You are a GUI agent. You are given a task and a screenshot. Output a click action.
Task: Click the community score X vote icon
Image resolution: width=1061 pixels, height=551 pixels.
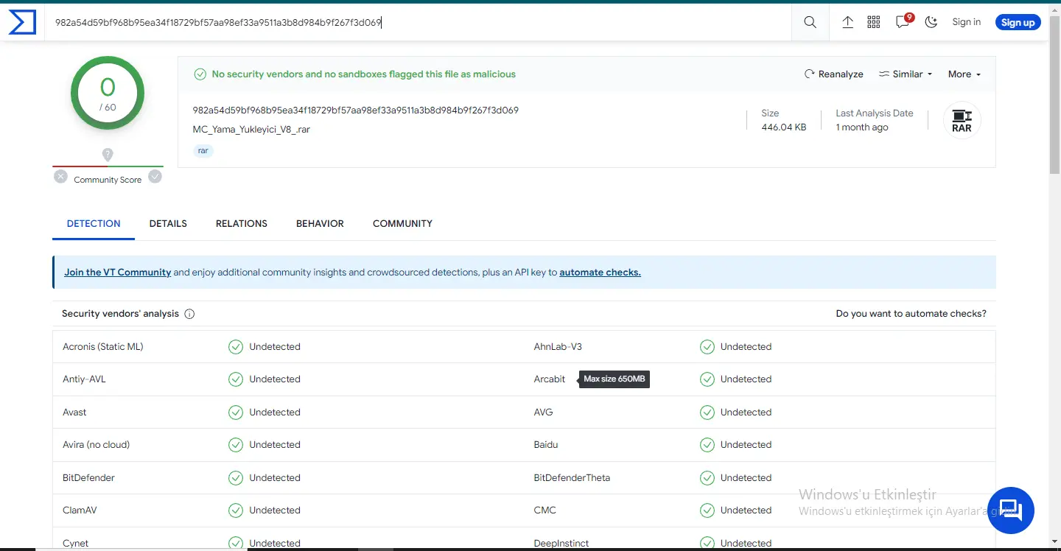click(60, 177)
